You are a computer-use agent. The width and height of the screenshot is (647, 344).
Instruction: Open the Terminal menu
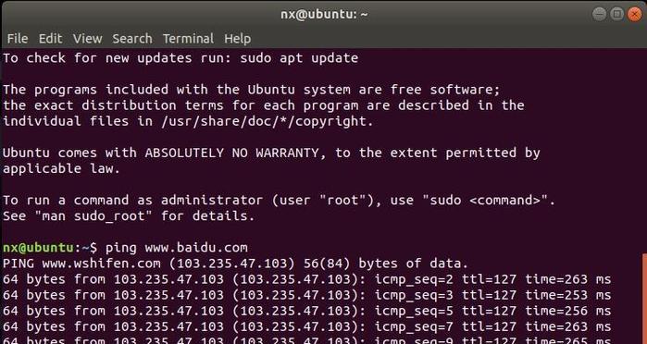[x=188, y=39]
